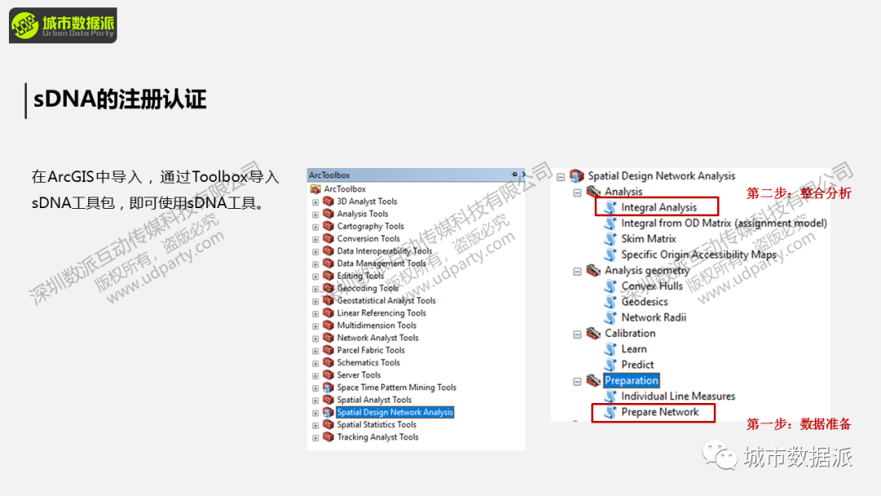Collapse the Calibration toolset
This screenshot has height=496, width=881.
[577, 334]
